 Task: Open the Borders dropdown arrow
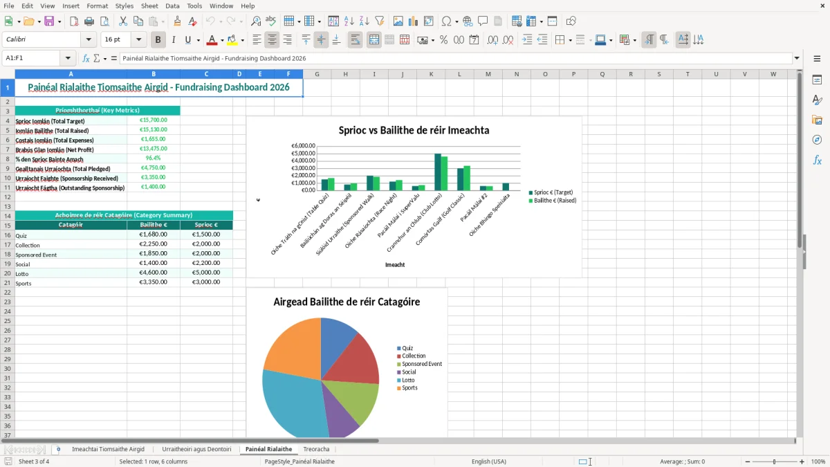point(569,40)
